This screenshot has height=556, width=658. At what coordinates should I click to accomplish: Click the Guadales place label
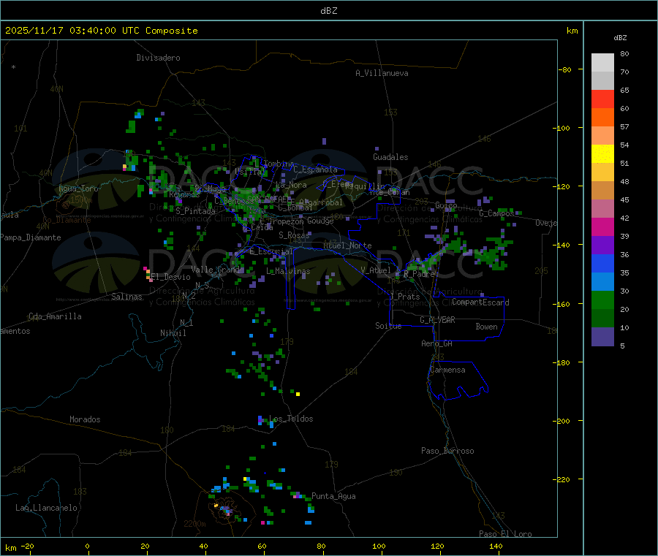click(x=390, y=157)
